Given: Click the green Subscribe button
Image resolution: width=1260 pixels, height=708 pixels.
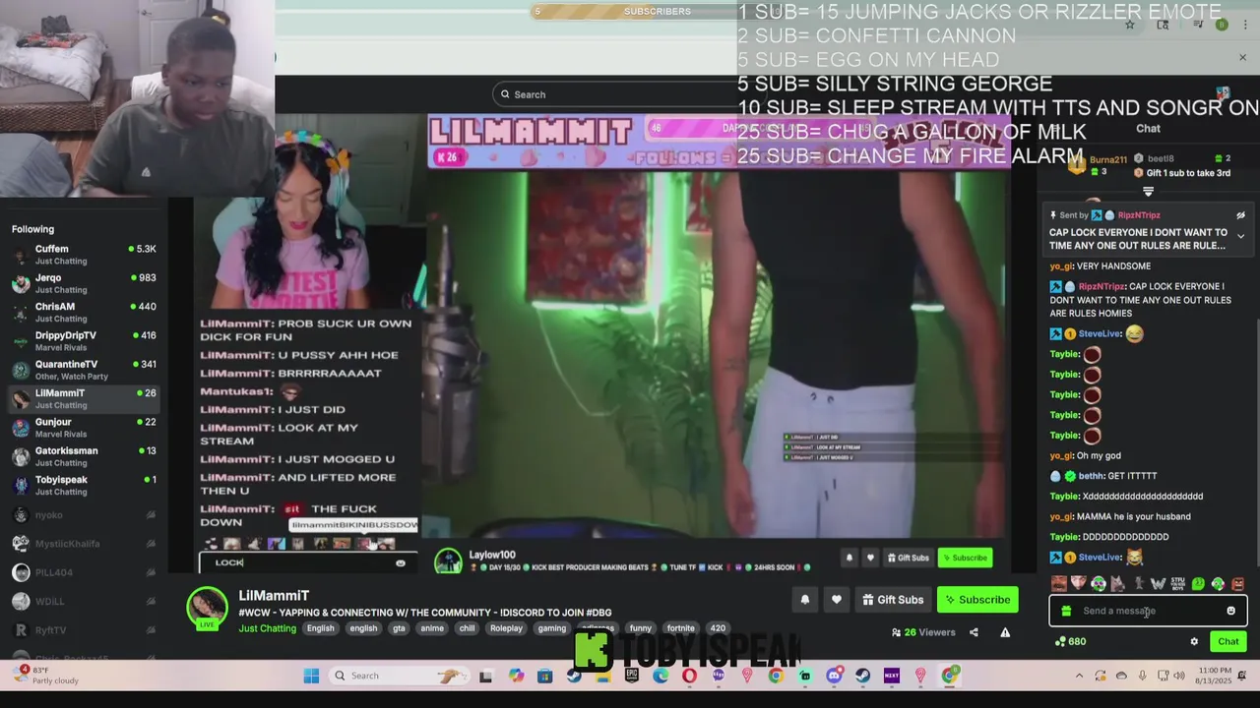Looking at the screenshot, I should pyautogui.click(x=977, y=600).
